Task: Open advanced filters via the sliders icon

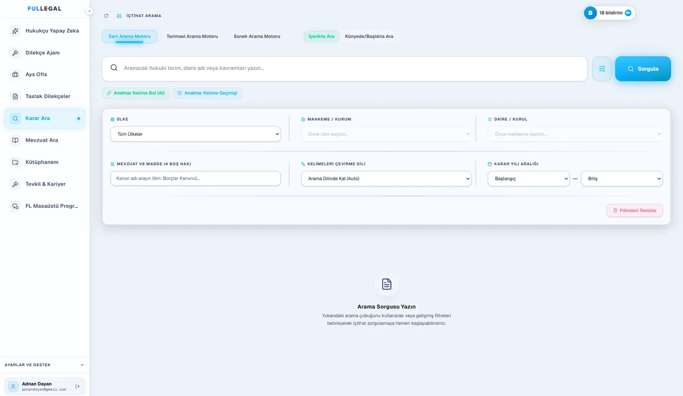Action: tap(602, 69)
